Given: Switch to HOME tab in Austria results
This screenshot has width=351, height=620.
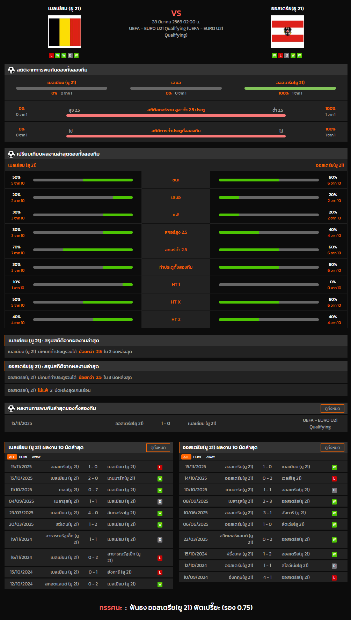Looking at the screenshot, I should [x=198, y=457].
